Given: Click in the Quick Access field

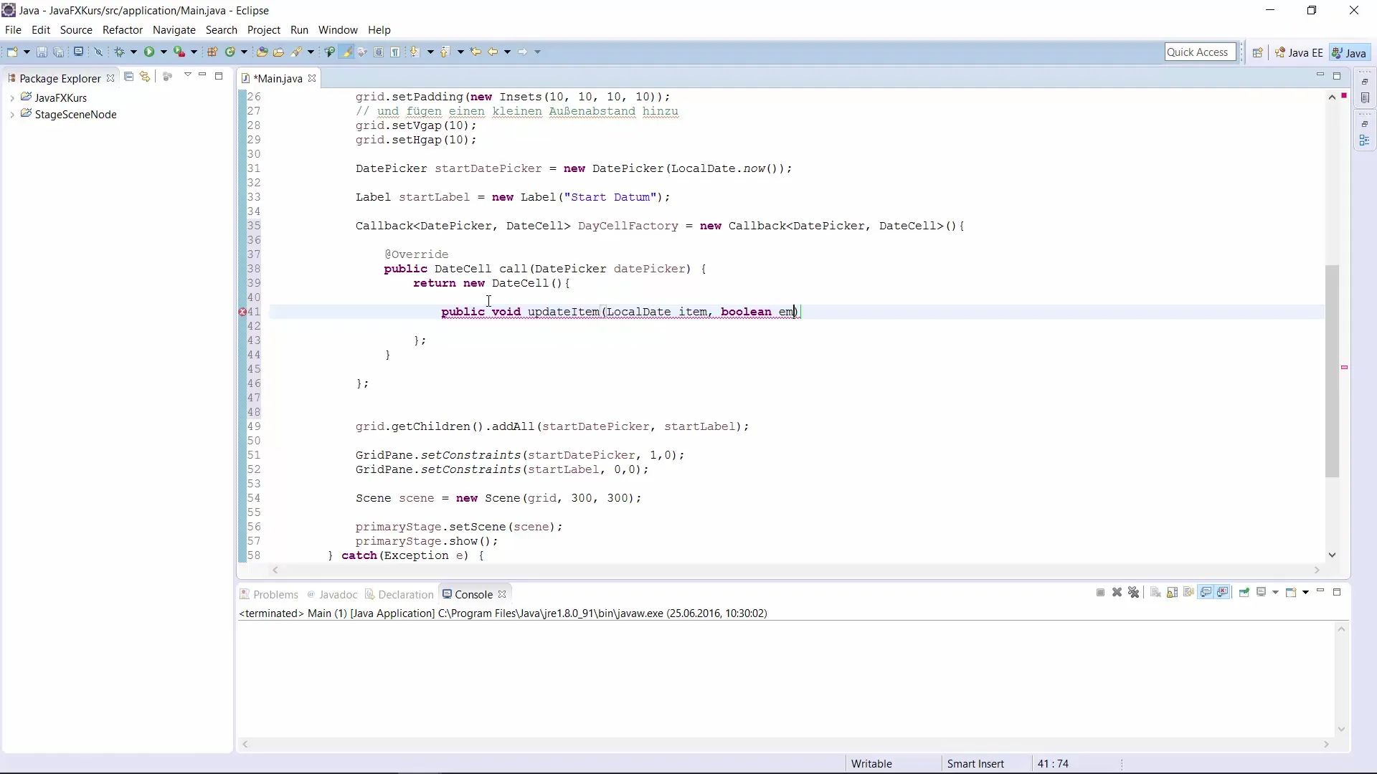Looking at the screenshot, I should pos(1200,52).
